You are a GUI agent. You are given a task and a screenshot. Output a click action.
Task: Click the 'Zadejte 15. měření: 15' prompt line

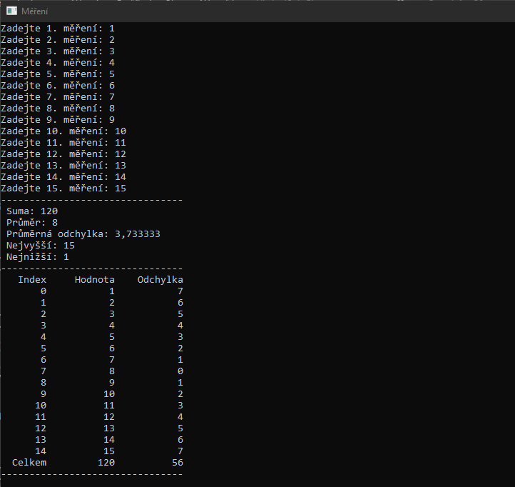tap(63, 189)
